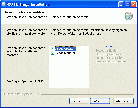Select the Image Mounter list item label

click(x=65, y=53)
